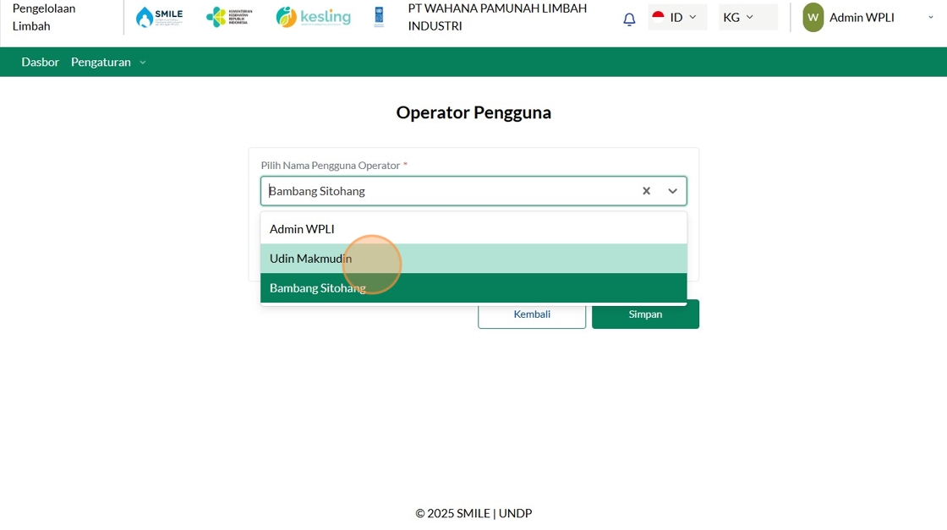Click the UNDP logo

[x=379, y=17]
